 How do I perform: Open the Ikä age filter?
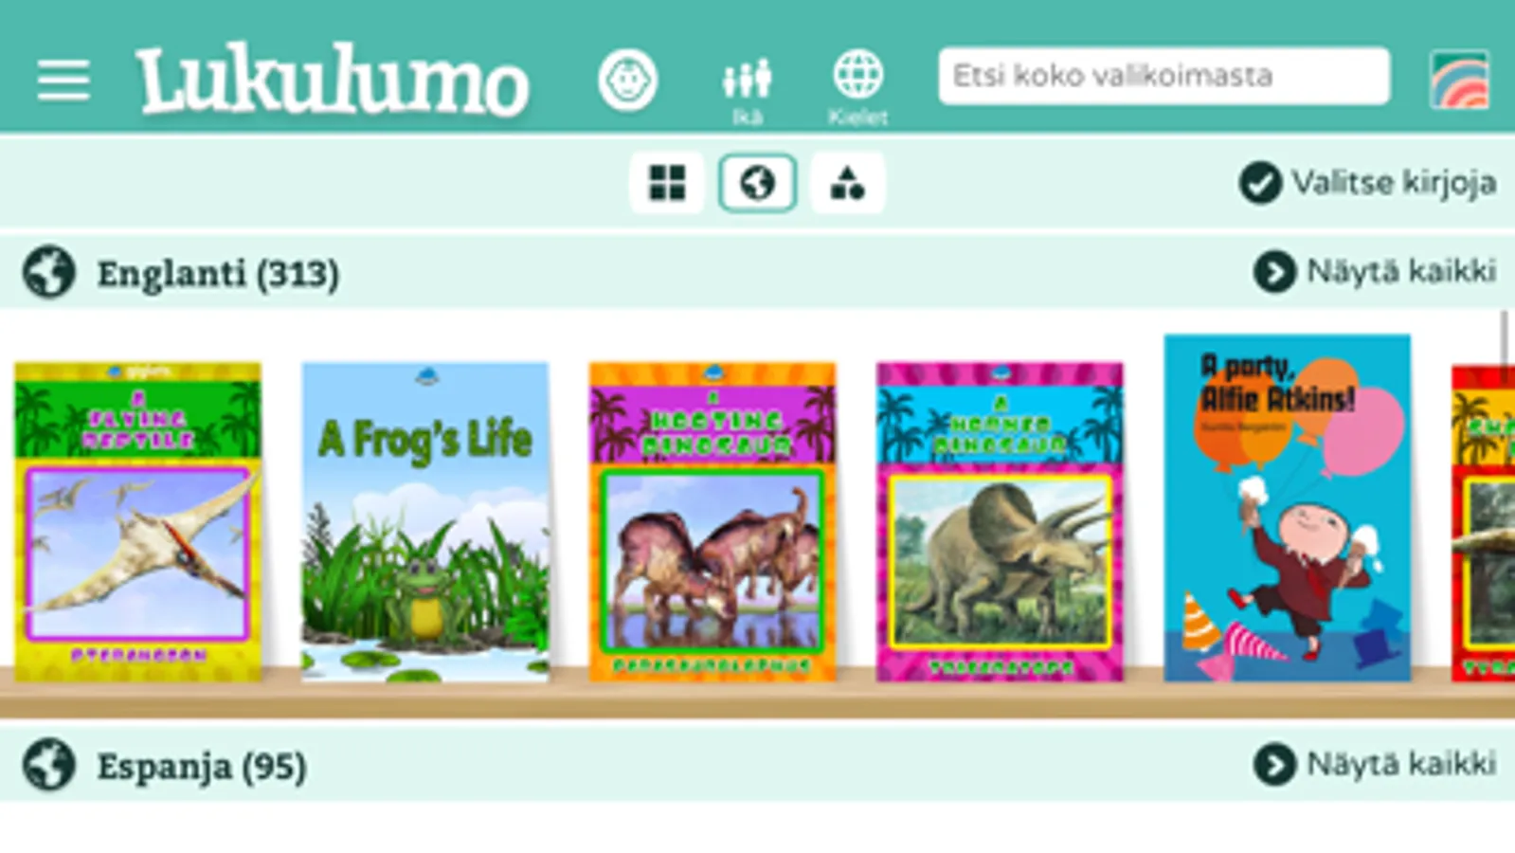(x=747, y=91)
